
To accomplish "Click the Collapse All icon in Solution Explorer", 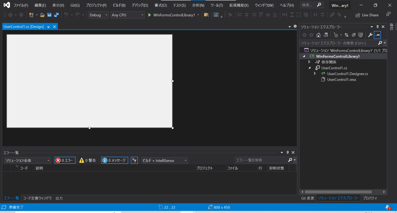I will click(x=354, y=35).
